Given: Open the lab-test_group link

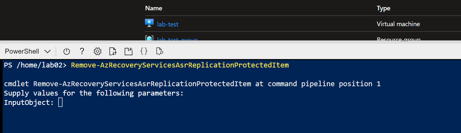Looking at the screenshot, I should click(177, 39).
